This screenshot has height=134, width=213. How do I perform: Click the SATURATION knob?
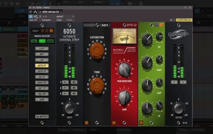(97, 51)
